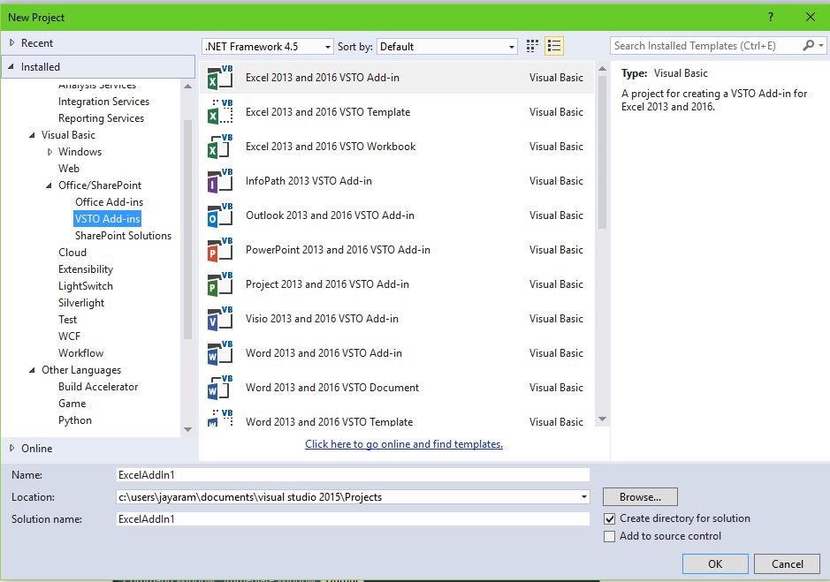The width and height of the screenshot is (830, 582).
Task: Open the dialog help question mark
Action: [x=771, y=17]
